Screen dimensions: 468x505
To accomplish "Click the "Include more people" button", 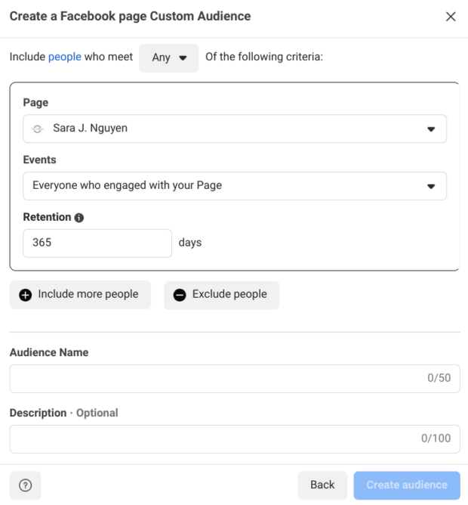I will point(79,295).
